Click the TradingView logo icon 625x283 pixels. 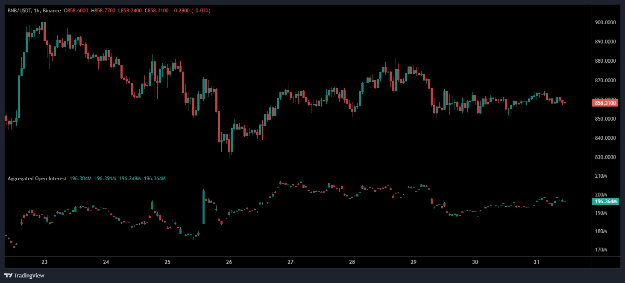click(x=8, y=275)
